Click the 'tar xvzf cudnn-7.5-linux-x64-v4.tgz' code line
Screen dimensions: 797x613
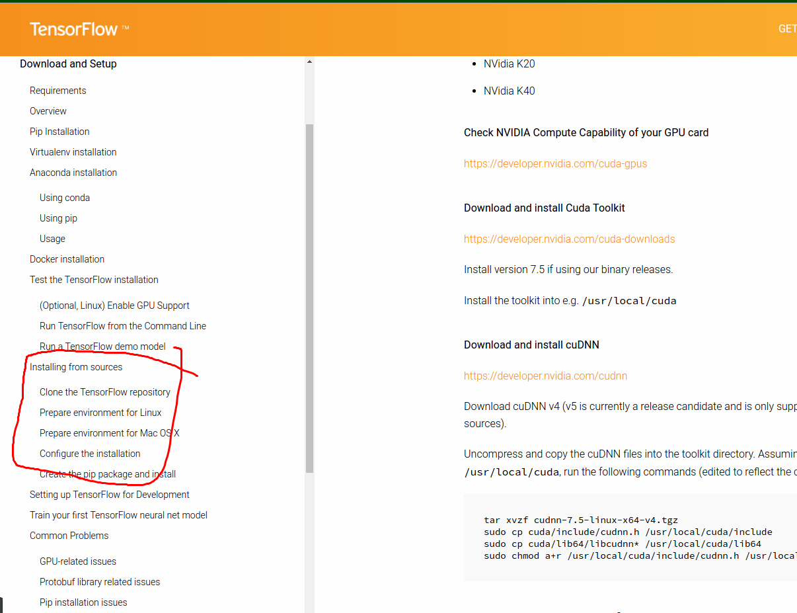[x=581, y=520]
